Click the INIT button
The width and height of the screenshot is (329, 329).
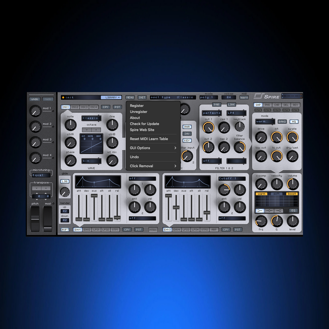(142, 97)
